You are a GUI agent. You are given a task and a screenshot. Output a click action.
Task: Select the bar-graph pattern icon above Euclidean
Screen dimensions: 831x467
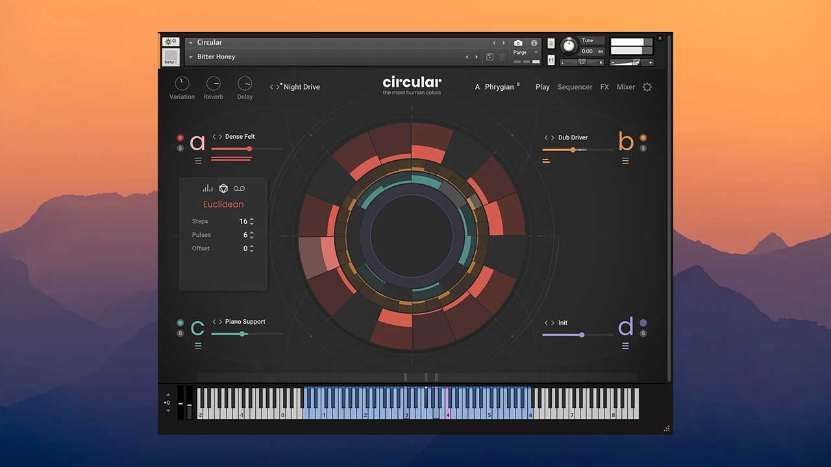pyautogui.click(x=208, y=187)
